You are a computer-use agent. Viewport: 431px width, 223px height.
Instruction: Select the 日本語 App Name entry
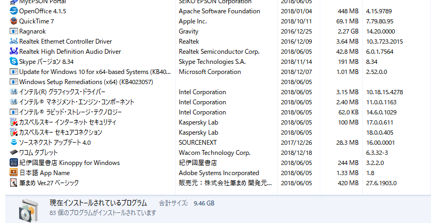(45, 173)
